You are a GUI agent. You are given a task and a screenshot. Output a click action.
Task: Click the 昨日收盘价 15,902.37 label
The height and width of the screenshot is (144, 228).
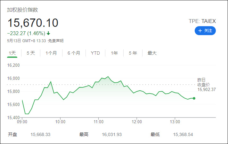click(207, 85)
